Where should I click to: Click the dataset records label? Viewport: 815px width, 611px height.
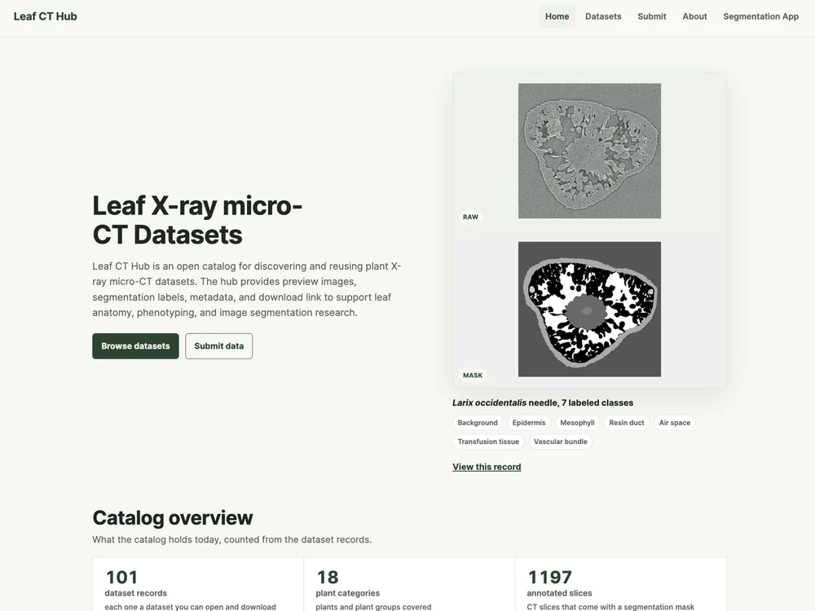tap(135, 593)
